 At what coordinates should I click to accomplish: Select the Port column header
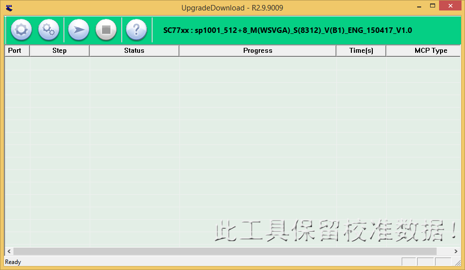[15, 51]
